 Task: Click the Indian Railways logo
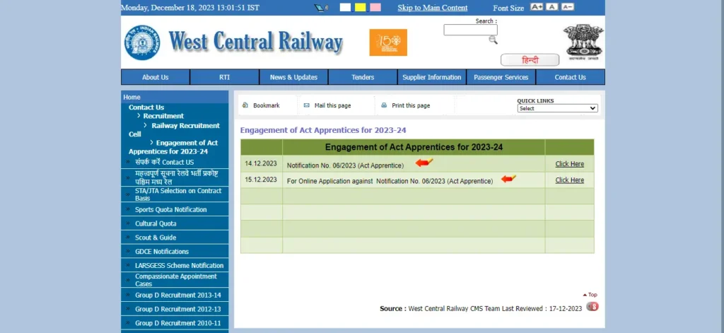(x=142, y=42)
